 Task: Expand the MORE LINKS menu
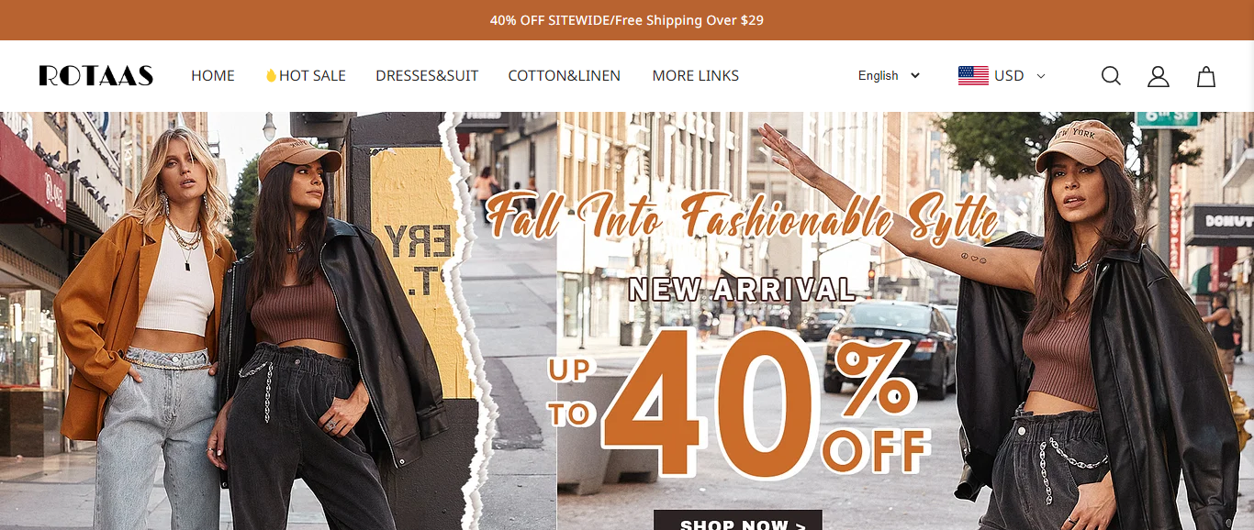click(x=696, y=75)
